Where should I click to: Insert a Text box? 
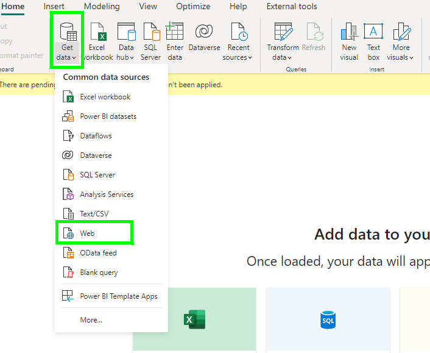click(373, 41)
